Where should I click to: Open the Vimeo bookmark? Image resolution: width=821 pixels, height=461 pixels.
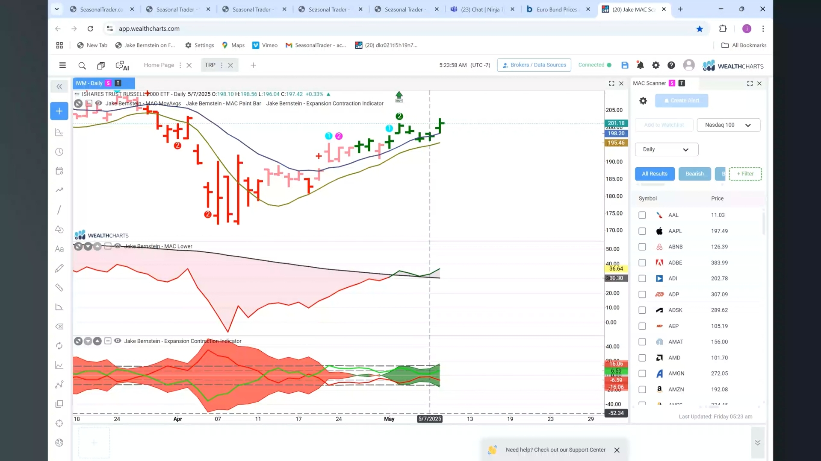point(265,45)
